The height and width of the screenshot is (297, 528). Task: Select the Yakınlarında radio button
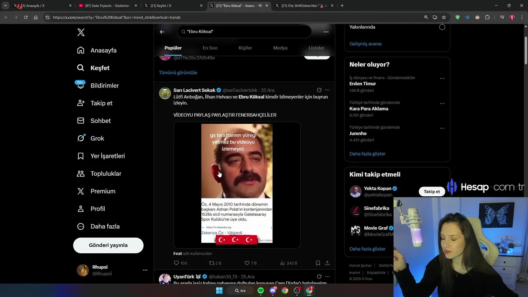click(442, 27)
